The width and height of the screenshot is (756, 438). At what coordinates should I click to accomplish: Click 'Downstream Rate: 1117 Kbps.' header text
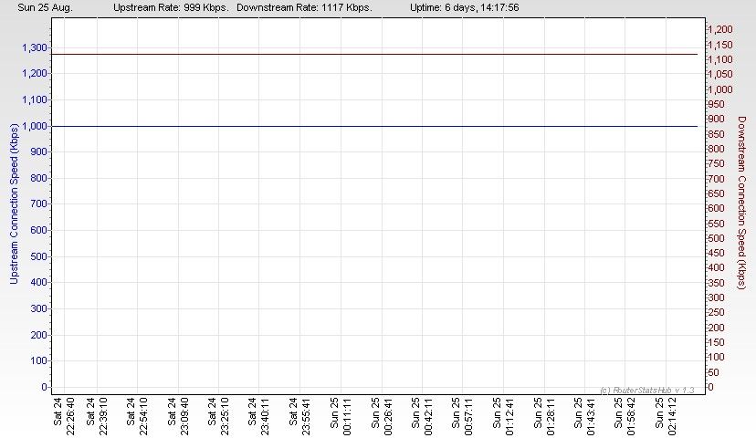(x=304, y=7)
